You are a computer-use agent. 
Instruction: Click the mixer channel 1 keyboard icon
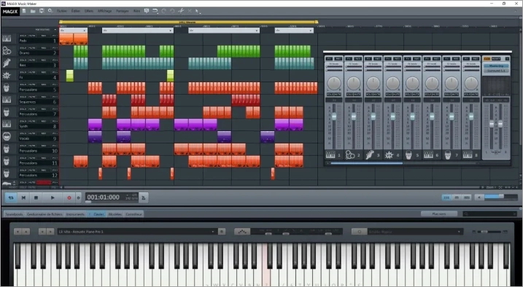click(x=330, y=154)
